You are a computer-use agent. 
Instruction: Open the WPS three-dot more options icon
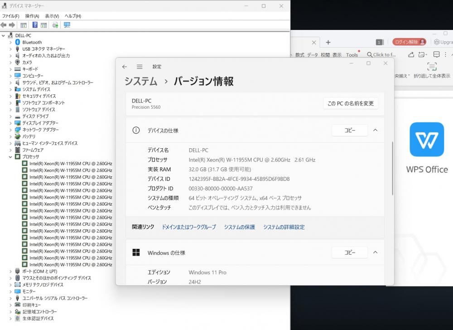(445, 54)
